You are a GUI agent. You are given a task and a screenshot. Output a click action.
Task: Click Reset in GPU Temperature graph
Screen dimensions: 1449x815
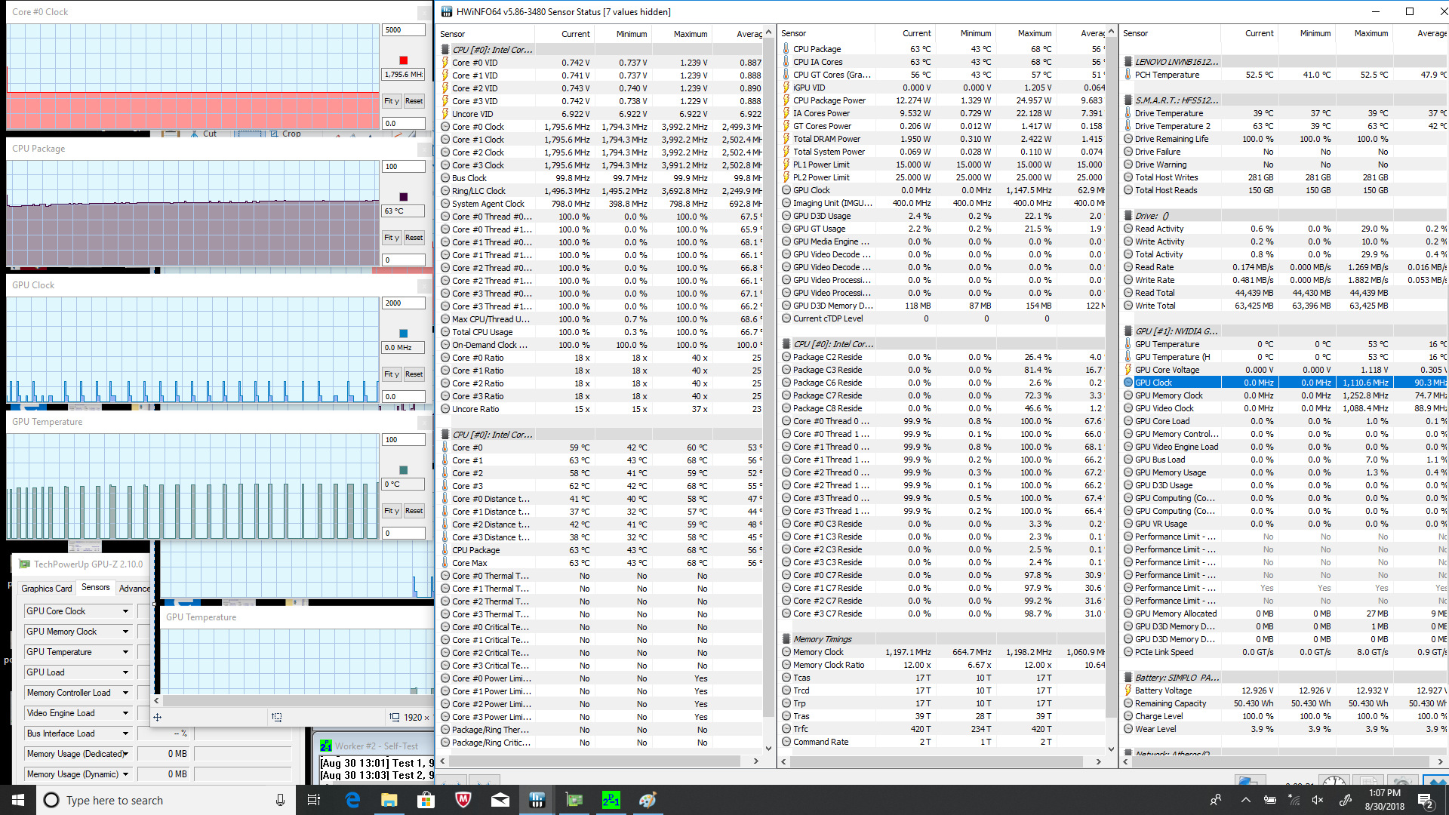click(x=414, y=511)
